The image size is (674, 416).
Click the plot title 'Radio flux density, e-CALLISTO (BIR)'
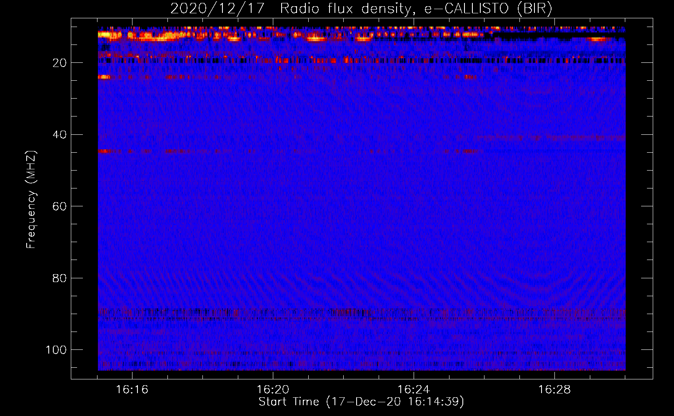(416, 9)
